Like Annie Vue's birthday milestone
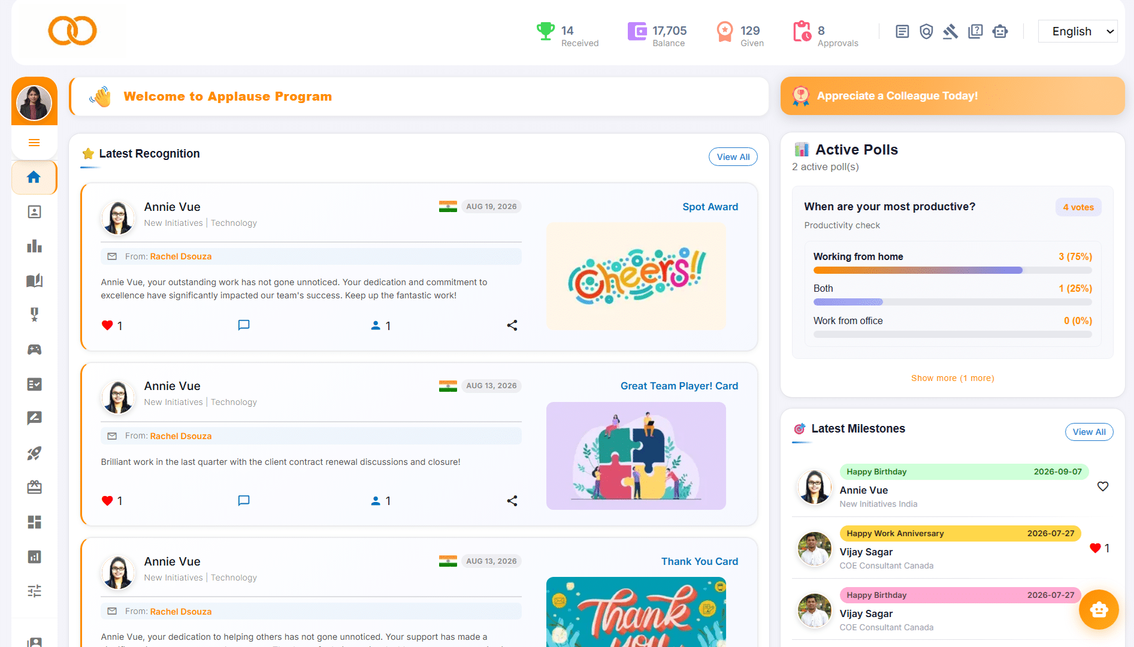This screenshot has height=647, width=1134. [x=1103, y=486]
